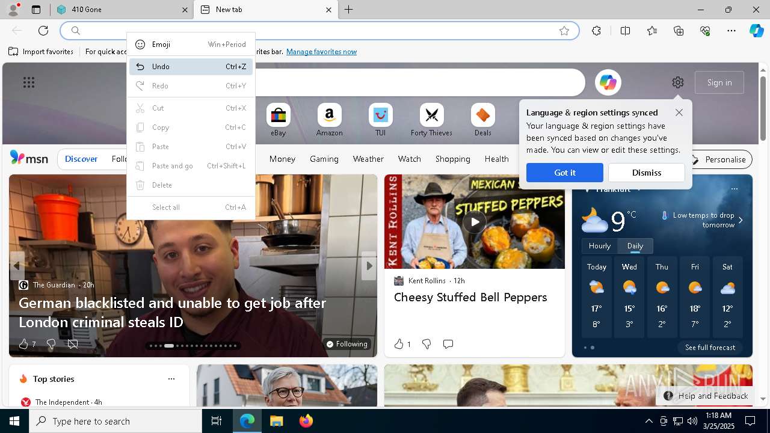This screenshot has height=433, width=770.
Task: Open the eBay quick link
Action: point(278,120)
